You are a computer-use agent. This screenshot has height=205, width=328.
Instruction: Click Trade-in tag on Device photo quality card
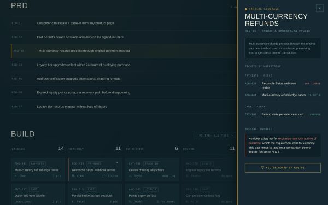151,164
